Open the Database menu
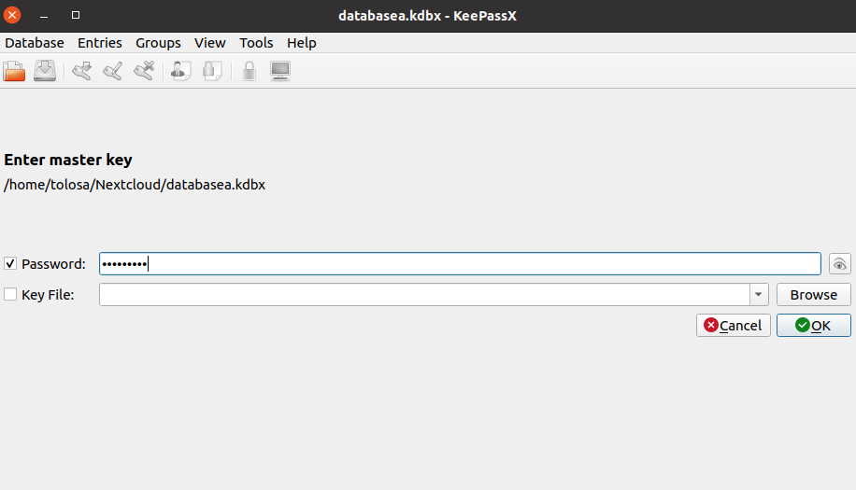The width and height of the screenshot is (856, 490). (35, 43)
